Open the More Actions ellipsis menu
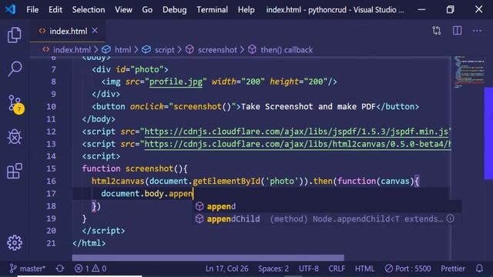 point(477,31)
